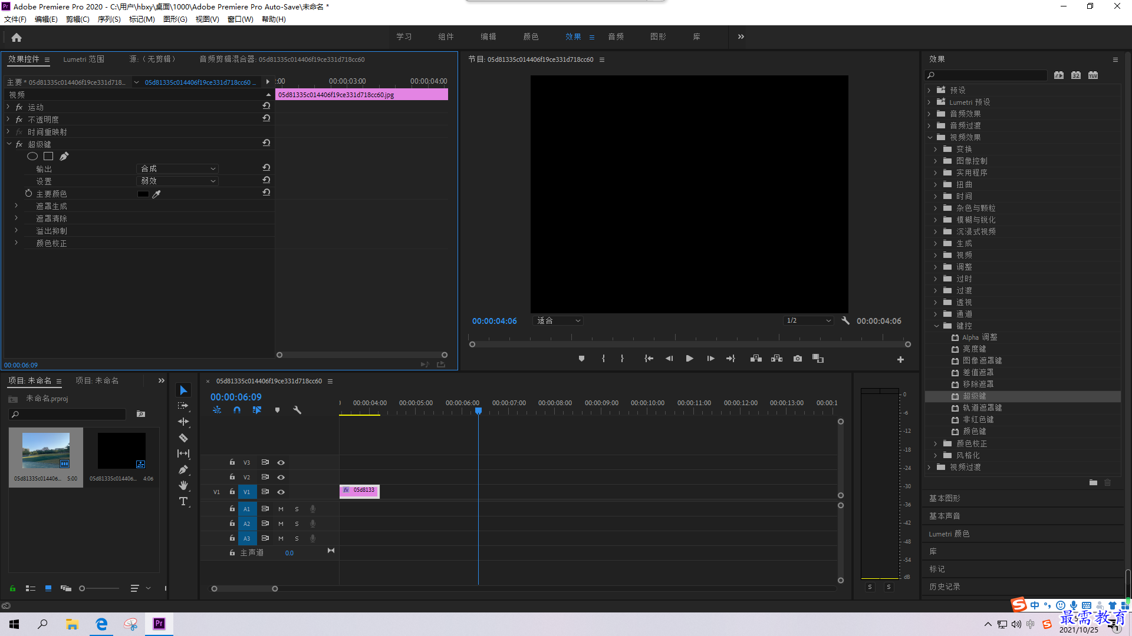
Task: Expand 遮罩生成 section
Action: (x=16, y=206)
